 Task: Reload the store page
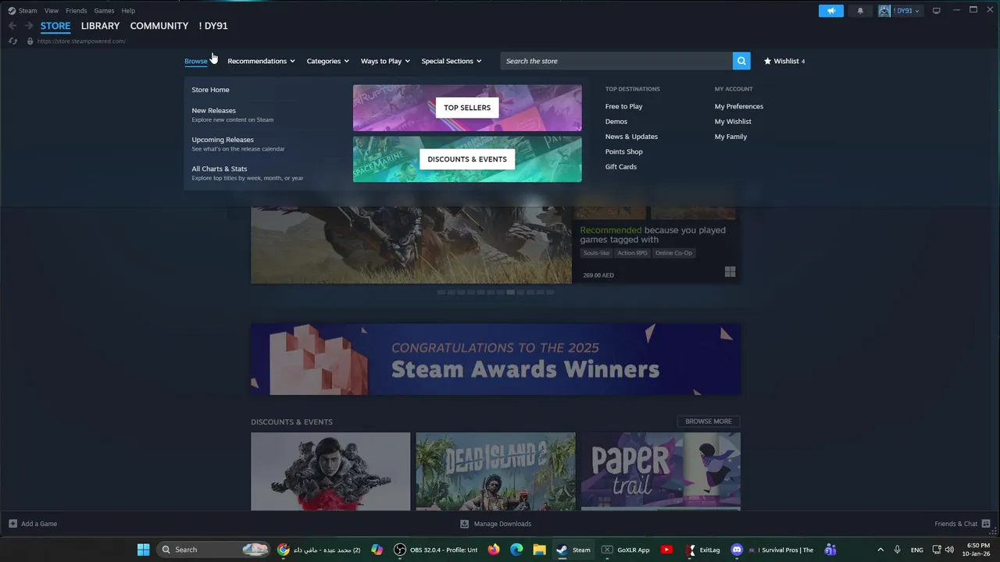12,41
